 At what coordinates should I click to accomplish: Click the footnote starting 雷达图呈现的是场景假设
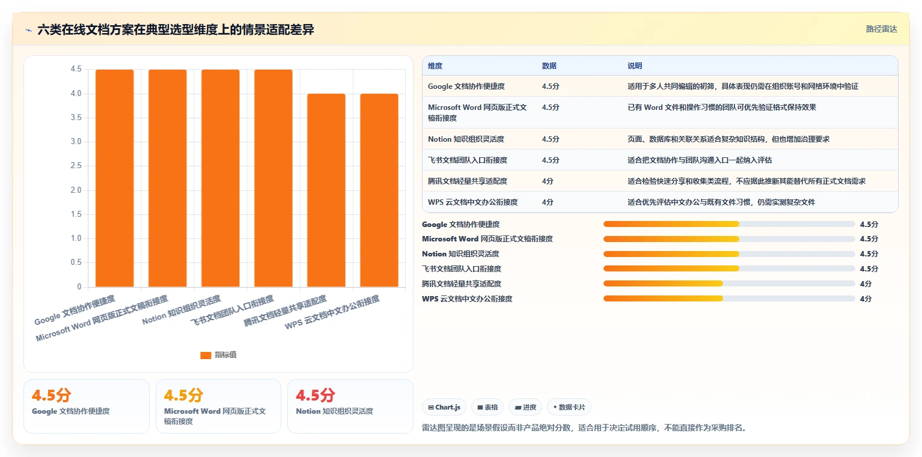click(585, 428)
